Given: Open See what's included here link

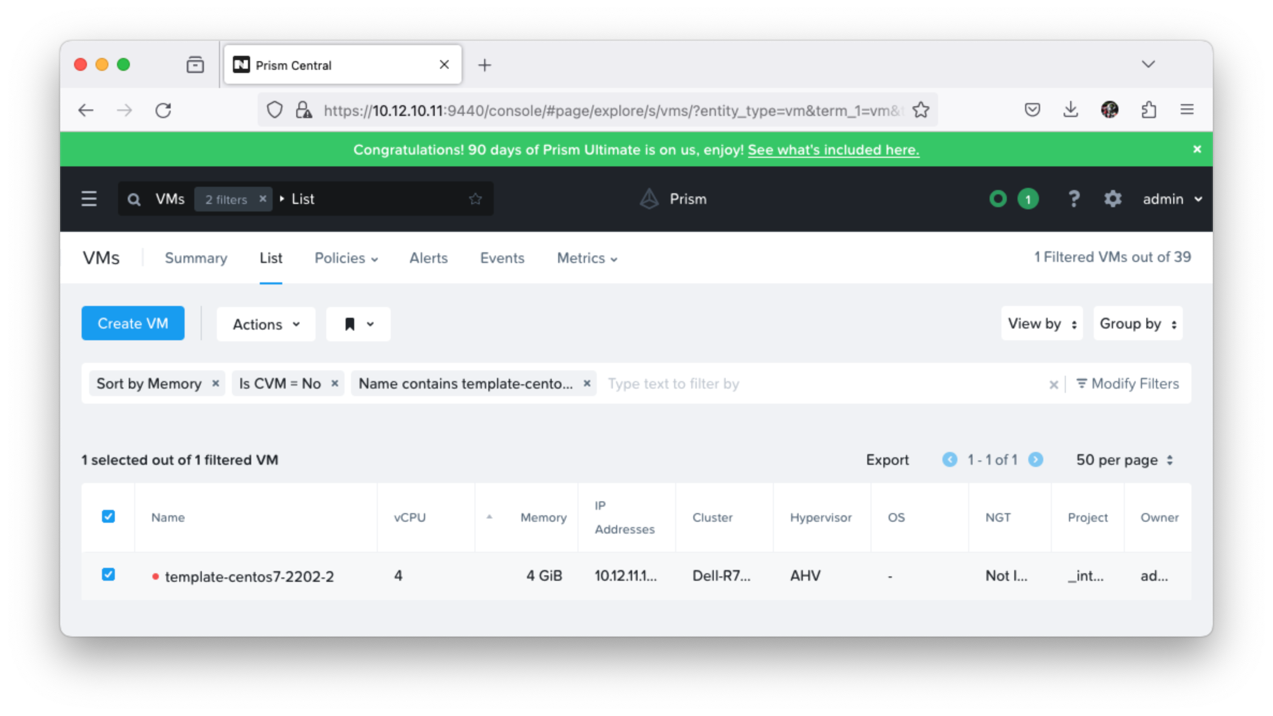Looking at the screenshot, I should (x=833, y=150).
